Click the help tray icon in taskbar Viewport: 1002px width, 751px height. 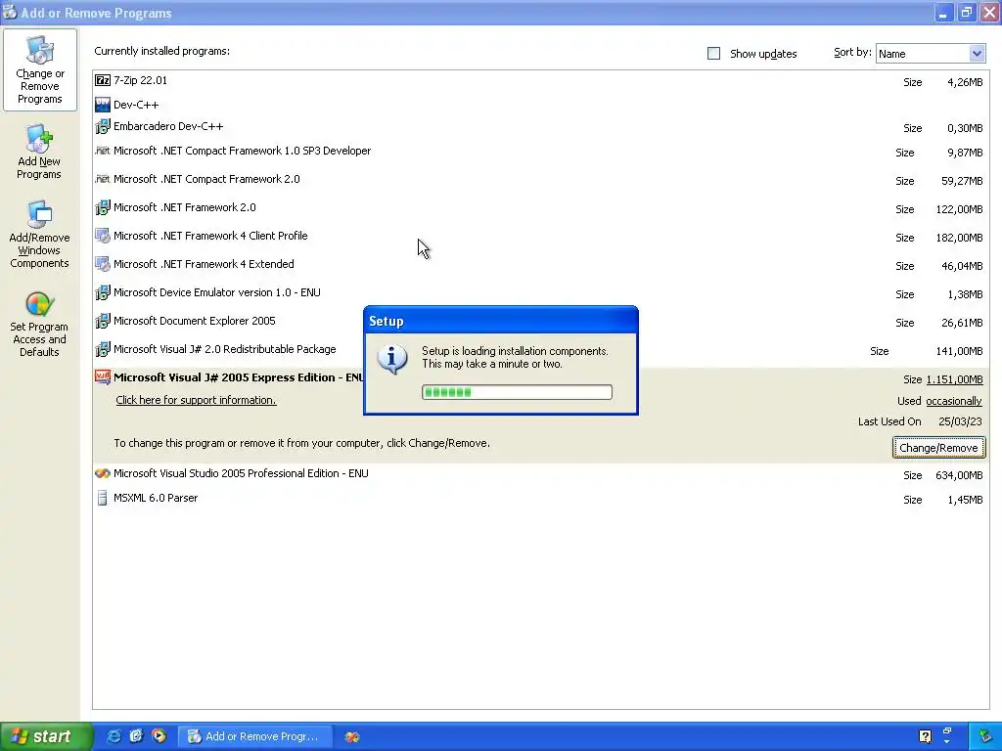(x=925, y=737)
